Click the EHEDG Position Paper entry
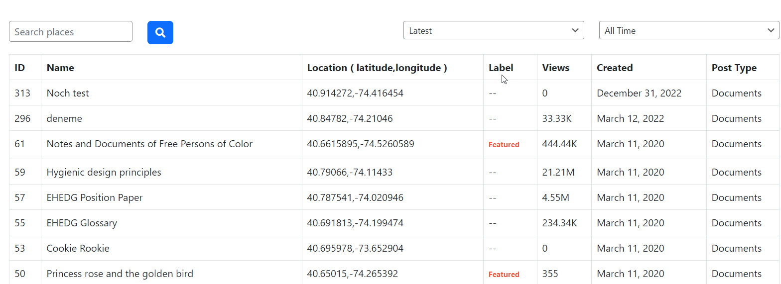 tap(95, 197)
